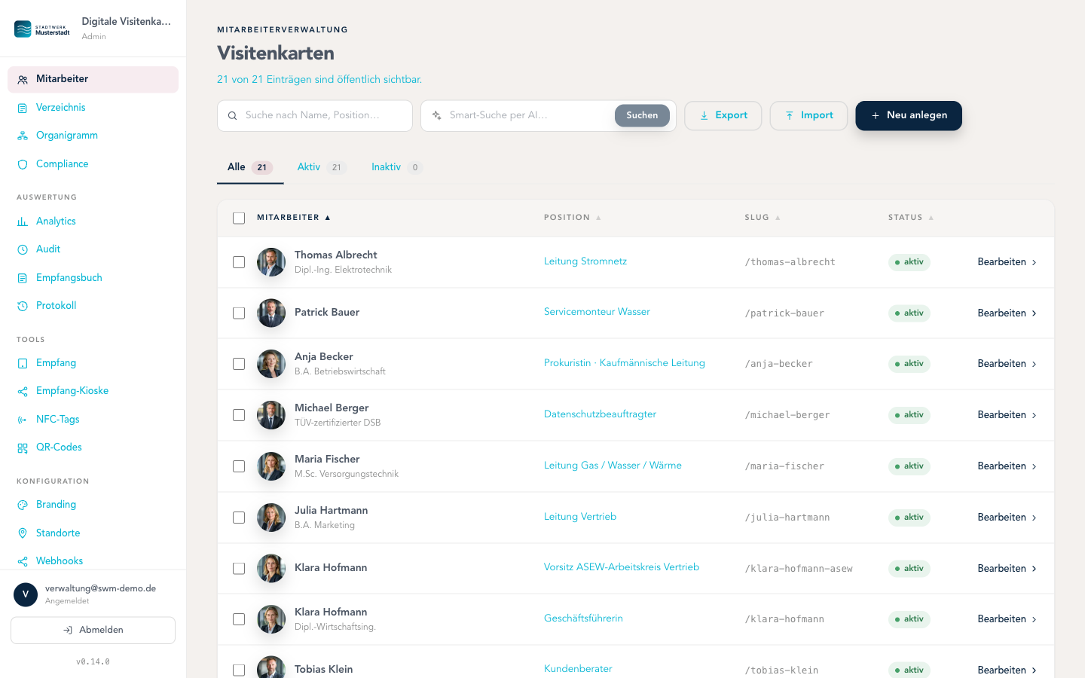
Task: Click the Analytics bar chart icon
Action: pos(23,221)
